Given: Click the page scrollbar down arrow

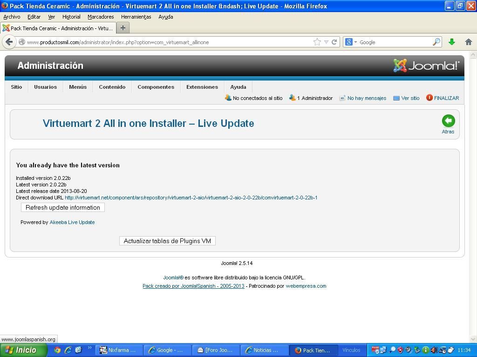Looking at the screenshot, I should [473, 338].
